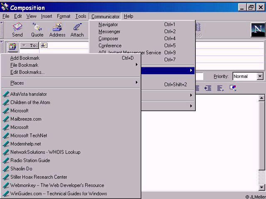Open the insert object icon menu

coord(233,88)
